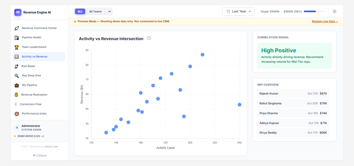Click the ALL teams filter badge
Image resolution: width=354 pixels, height=166 pixels.
pyautogui.click(x=80, y=11)
